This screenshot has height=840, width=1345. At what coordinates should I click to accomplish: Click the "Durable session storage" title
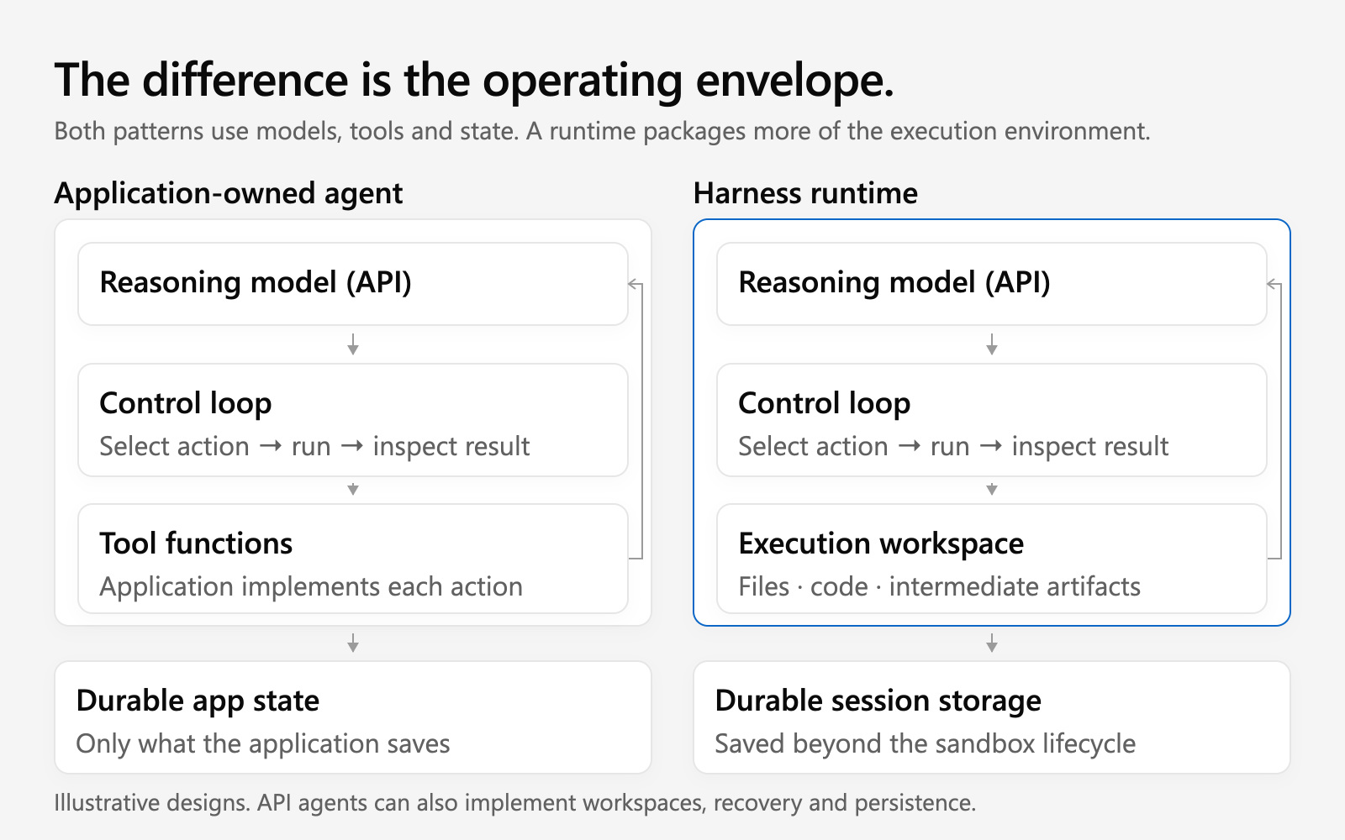pos(878,701)
